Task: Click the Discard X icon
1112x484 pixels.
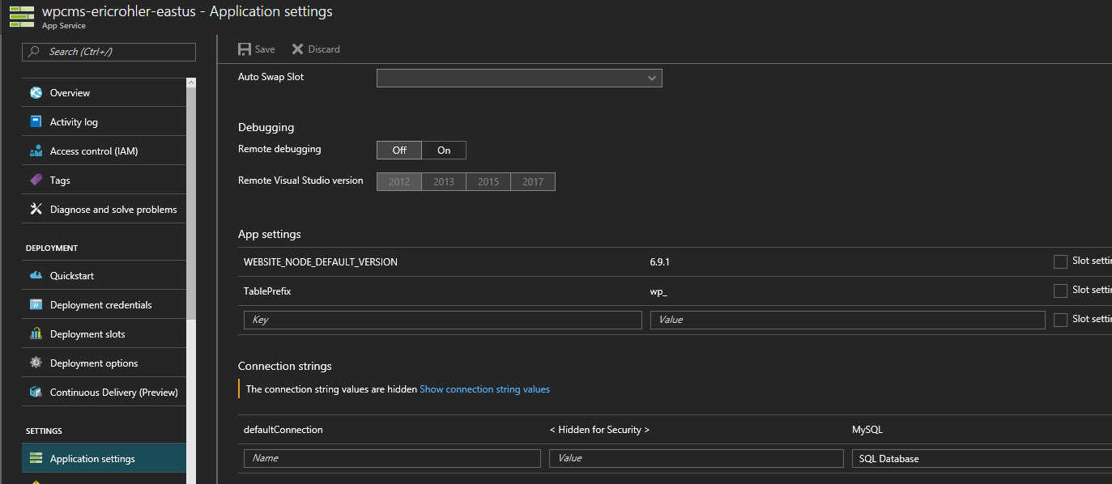Action: click(x=298, y=49)
